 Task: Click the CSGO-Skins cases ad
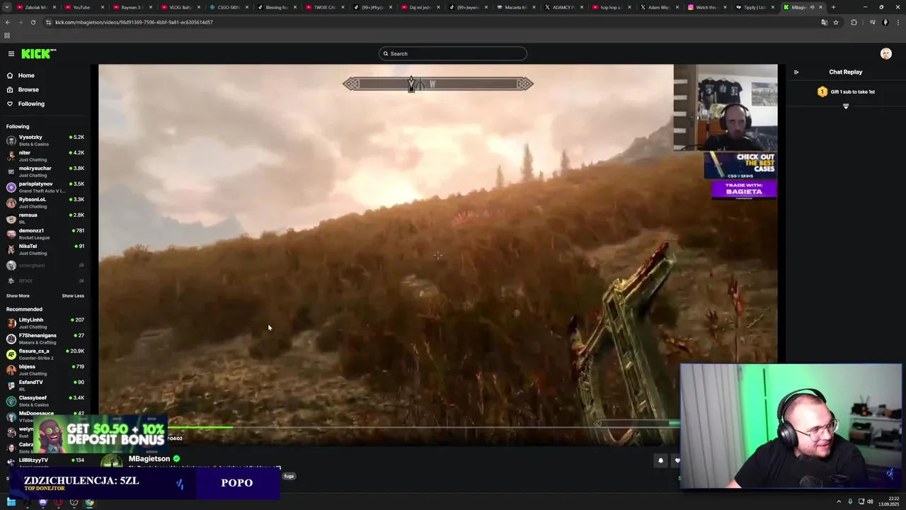[740, 164]
